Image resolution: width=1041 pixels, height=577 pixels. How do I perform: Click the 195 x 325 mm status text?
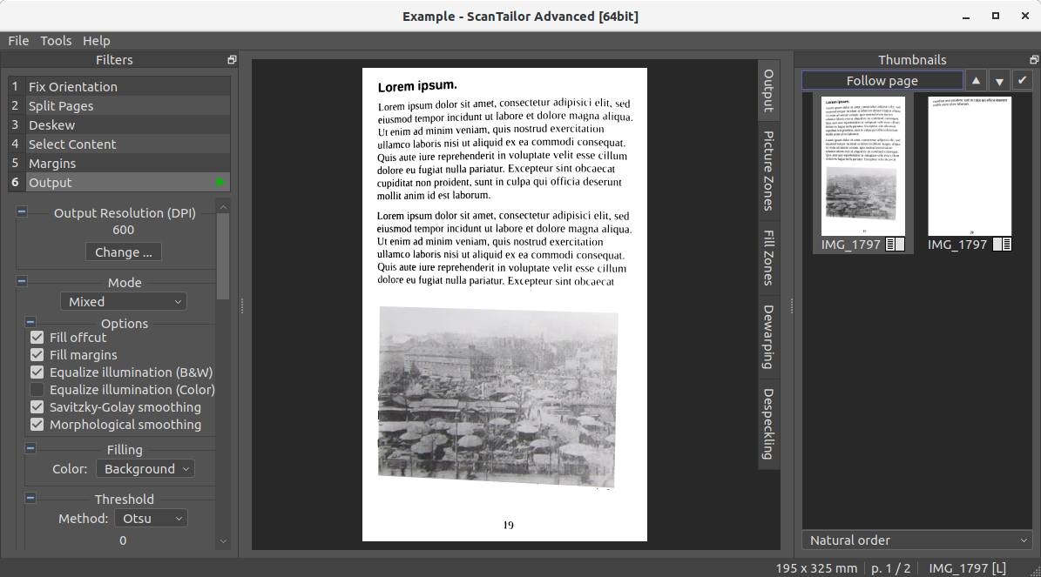click(816, 568)
